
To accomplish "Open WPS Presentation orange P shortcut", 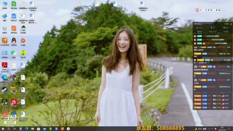I will tap(14, 29).
